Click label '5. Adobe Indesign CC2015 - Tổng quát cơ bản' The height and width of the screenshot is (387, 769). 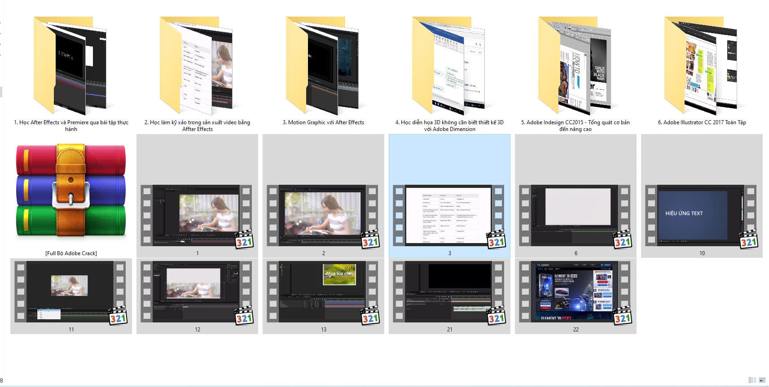(576, 126)
